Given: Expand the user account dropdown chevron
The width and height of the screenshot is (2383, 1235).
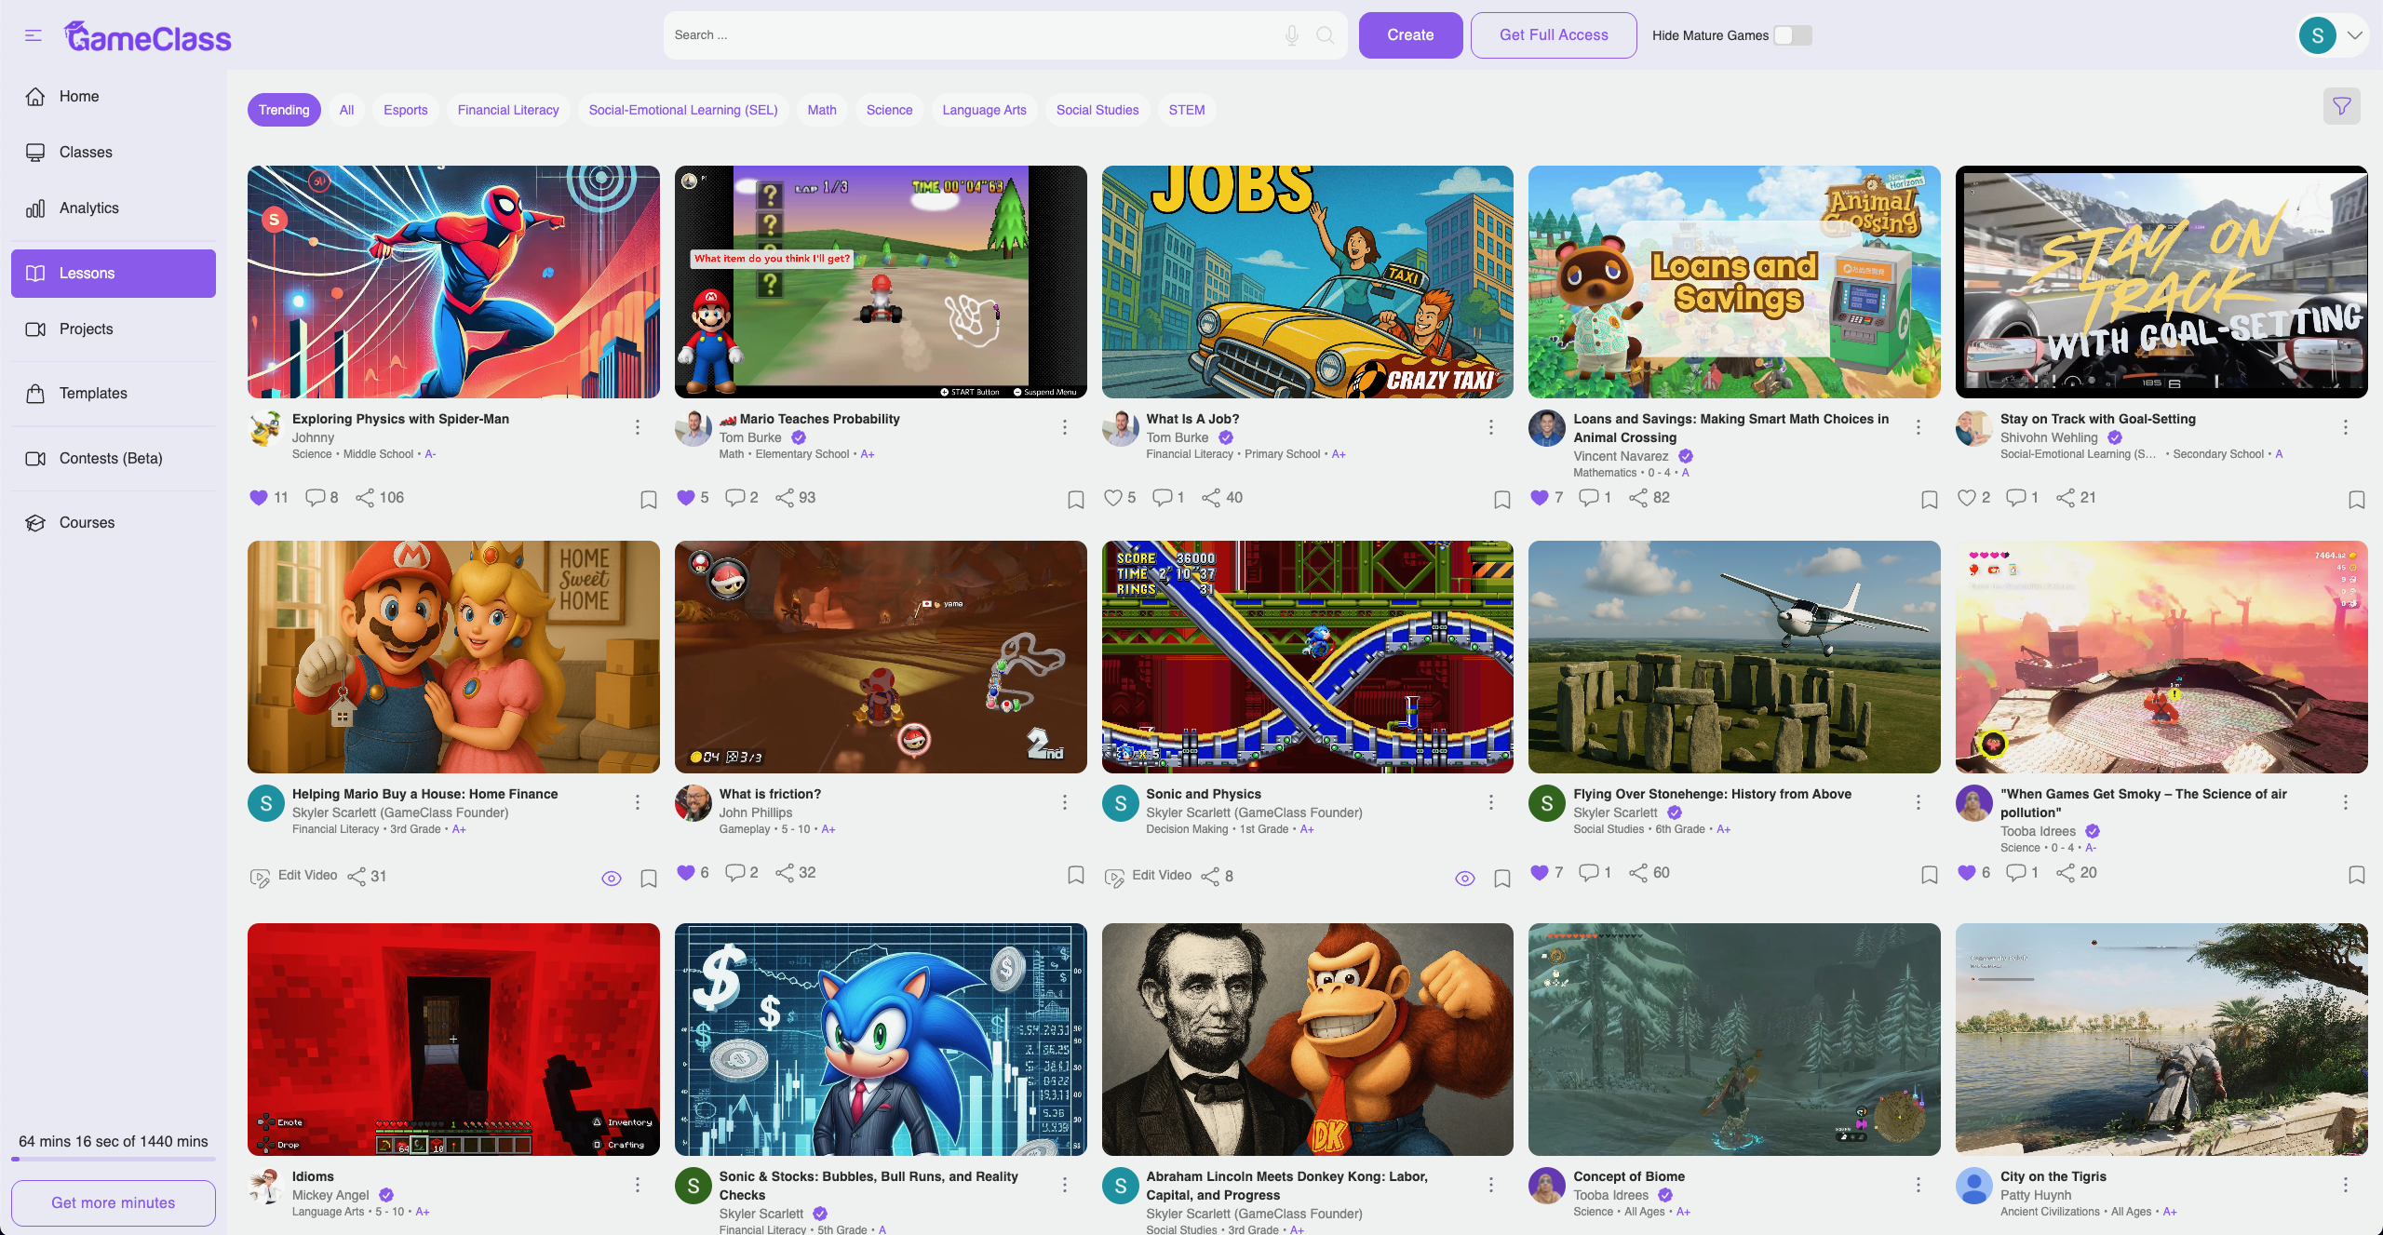Looking at the screenshot, I should pyautogui.click(x=2355, y=35).
